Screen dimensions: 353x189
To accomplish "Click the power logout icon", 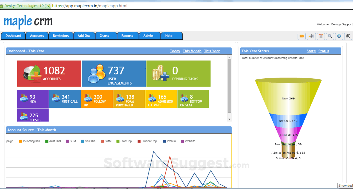I will (x=348, y=36).
